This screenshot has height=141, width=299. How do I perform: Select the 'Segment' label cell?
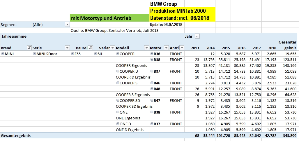coord(9,25)
